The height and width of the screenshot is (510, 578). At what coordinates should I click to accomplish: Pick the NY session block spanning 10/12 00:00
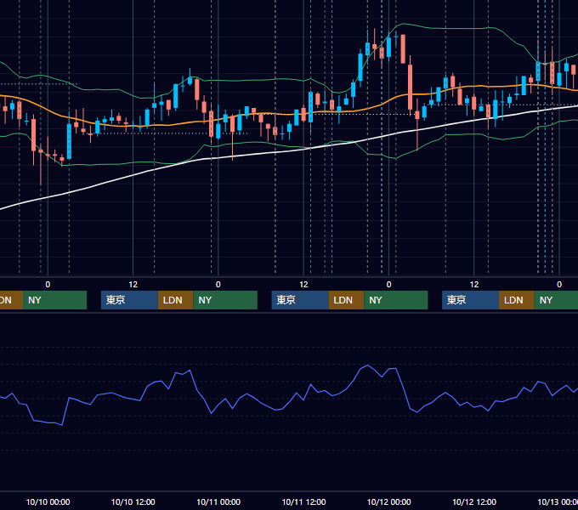[396, 300]
